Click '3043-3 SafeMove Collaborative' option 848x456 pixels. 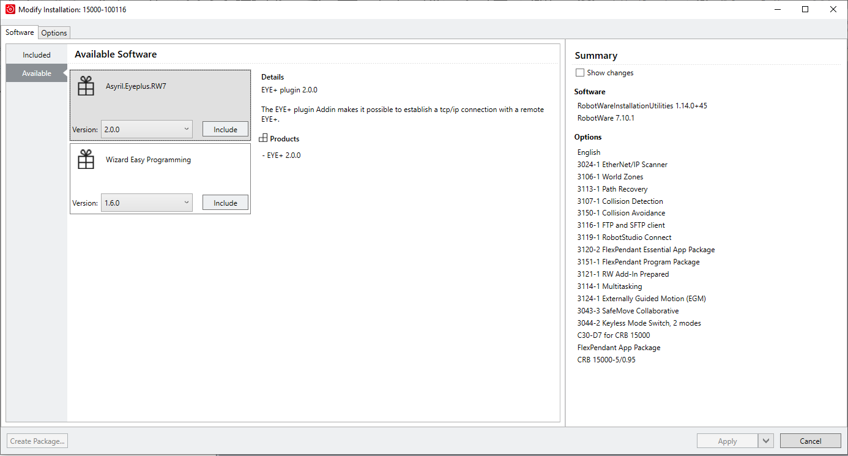(x=628, y=311)
